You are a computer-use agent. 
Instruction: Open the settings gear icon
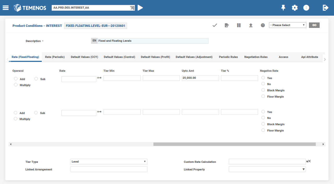pyautogui.click(x=295, y=8)
